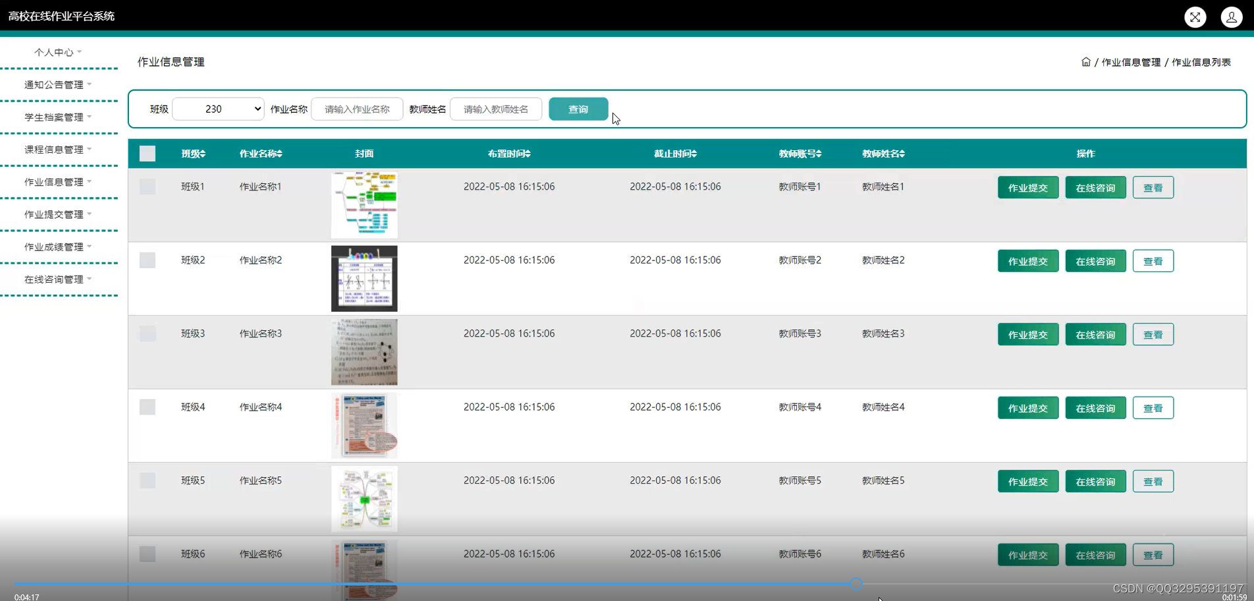Click 在线咨询 button for 班级2 row
This screenshot has width=1254, height=601.
(x=1096, y=261)
